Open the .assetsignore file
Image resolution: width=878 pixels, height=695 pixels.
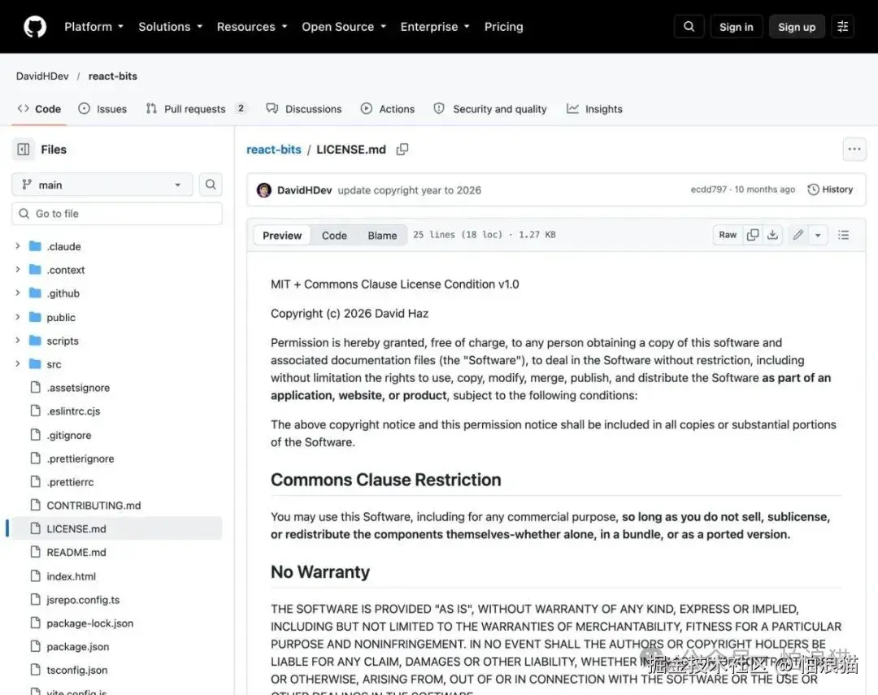coord(78,388)
